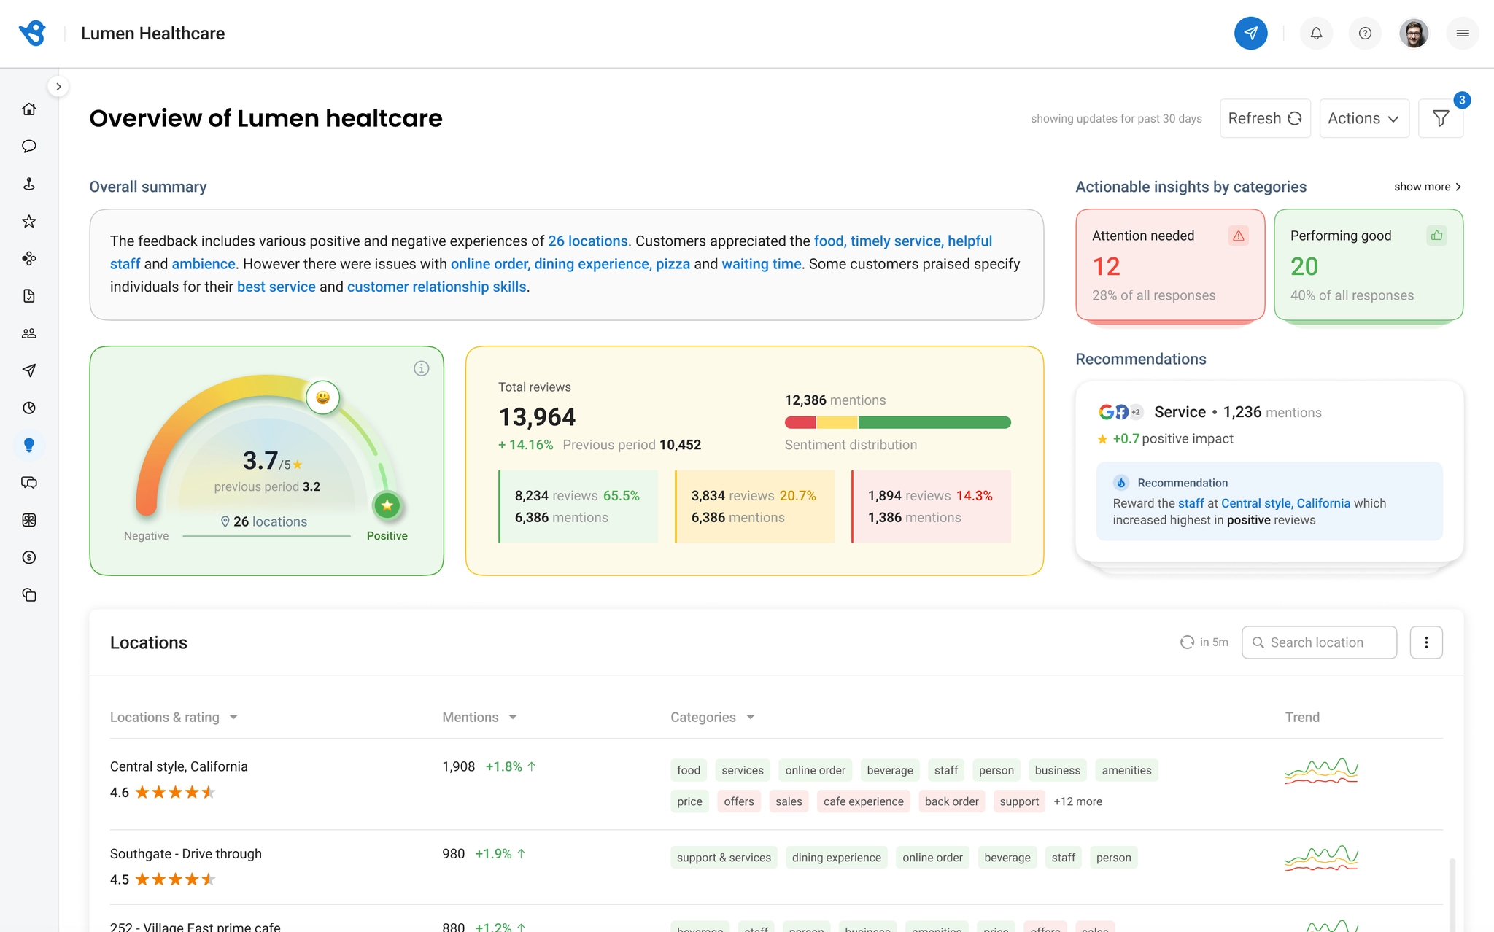This screenshot has height=932, width=1494.
Task: Click the blue send button in the header
Action: 1250,33
